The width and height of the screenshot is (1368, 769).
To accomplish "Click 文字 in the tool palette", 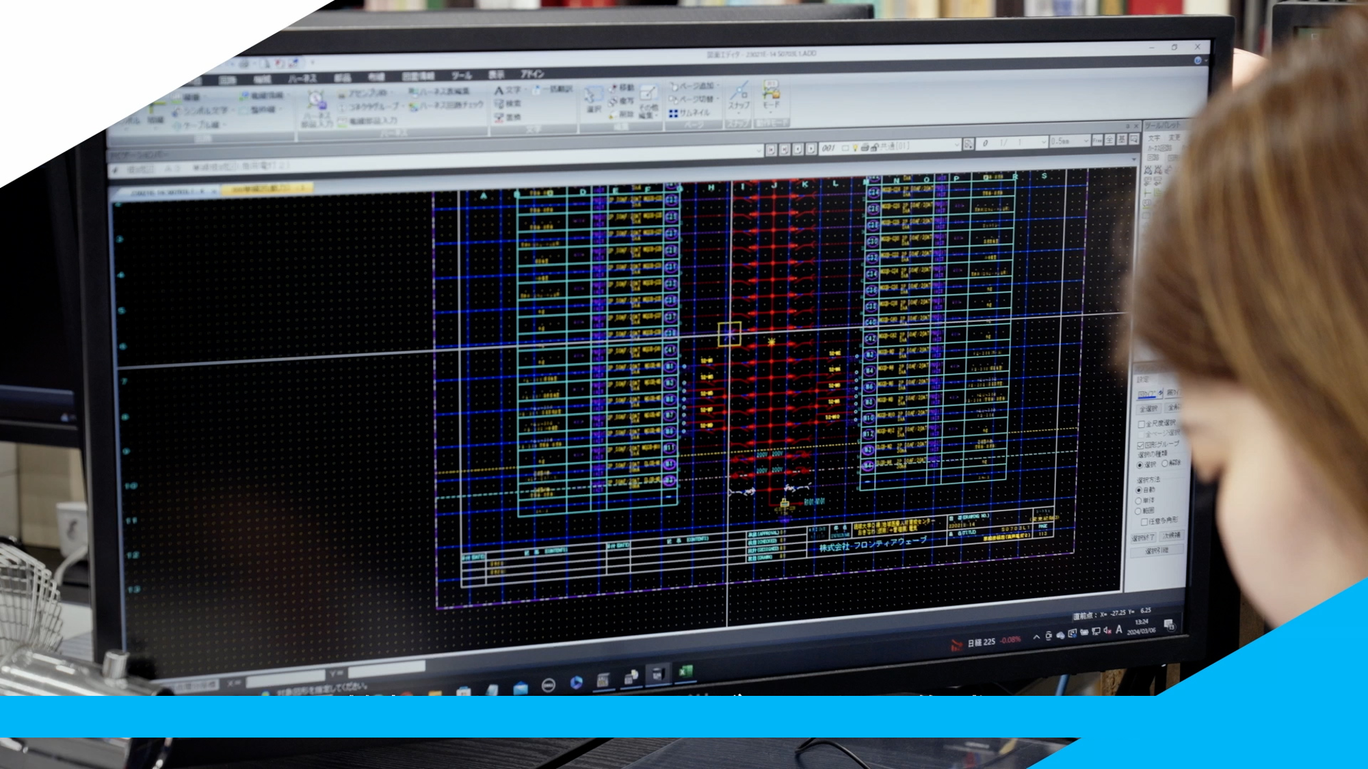I will pyautogui.click(x=1154, y=138).
